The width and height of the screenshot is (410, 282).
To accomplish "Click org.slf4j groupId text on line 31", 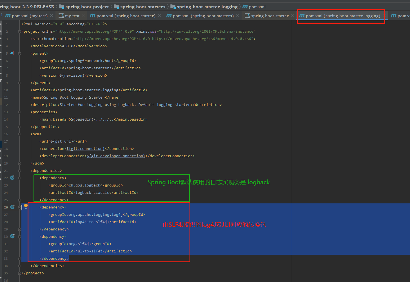I will tap(79, 244).
